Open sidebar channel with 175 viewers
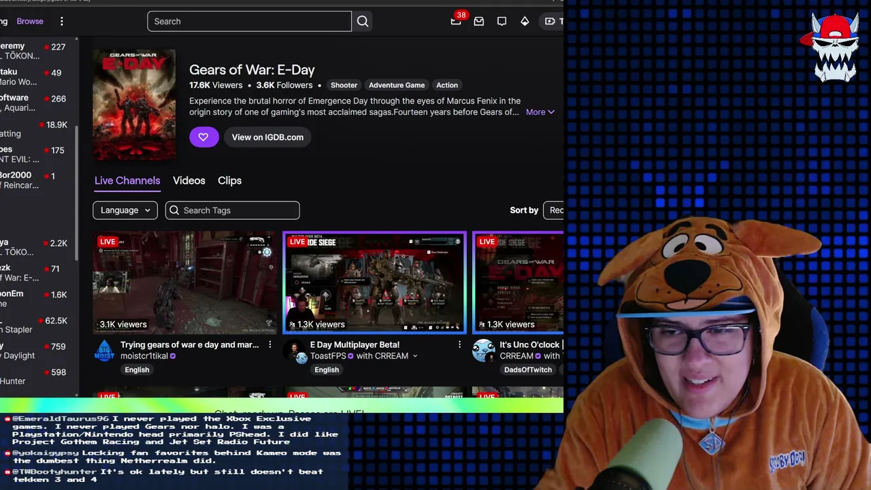Screen dimensions: 871x490 click(x=34, y=154)
